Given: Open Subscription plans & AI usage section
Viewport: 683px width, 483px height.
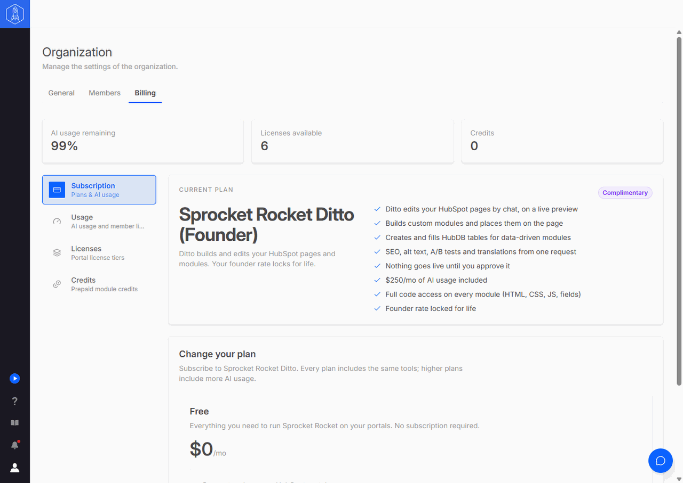Looking at the screenshot, I should (99, 190).
